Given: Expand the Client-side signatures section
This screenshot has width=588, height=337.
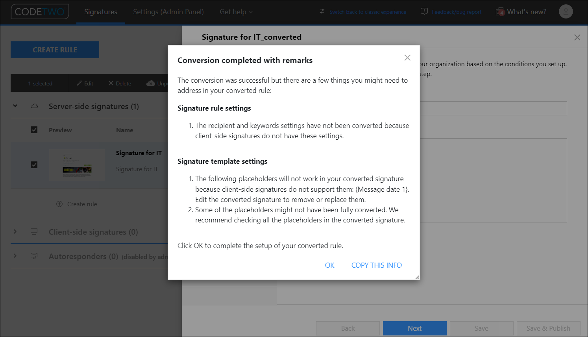Looking at the screenshot, I should 15,232.
